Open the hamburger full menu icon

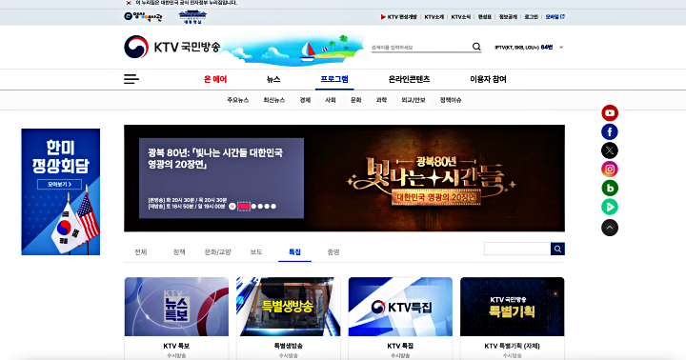click(x=131, y=79)
